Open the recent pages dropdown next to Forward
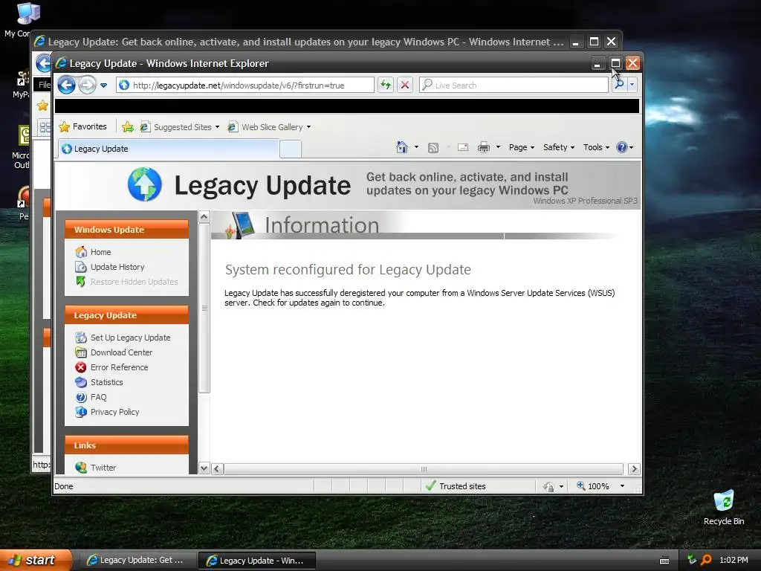The width and height of the screenshot is (761, 571). coord(104,86)
